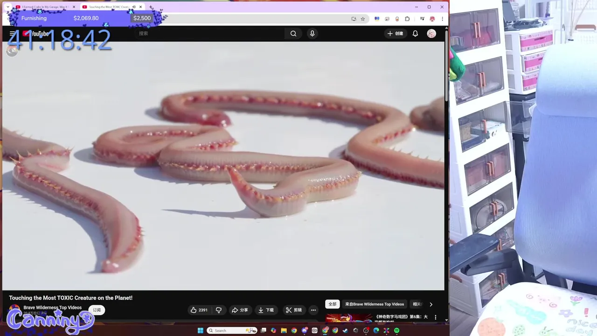Close the 'I Farmed Crabs' tab

click(74, 7)
